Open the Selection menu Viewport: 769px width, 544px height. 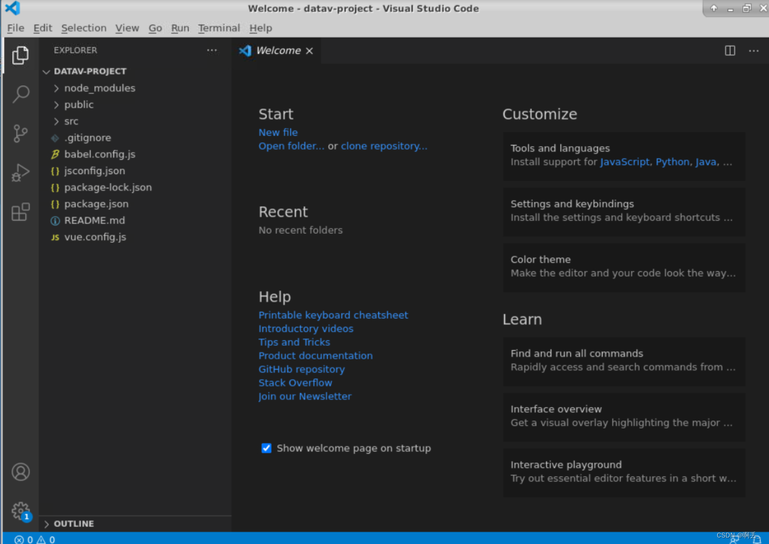point(83,28)
